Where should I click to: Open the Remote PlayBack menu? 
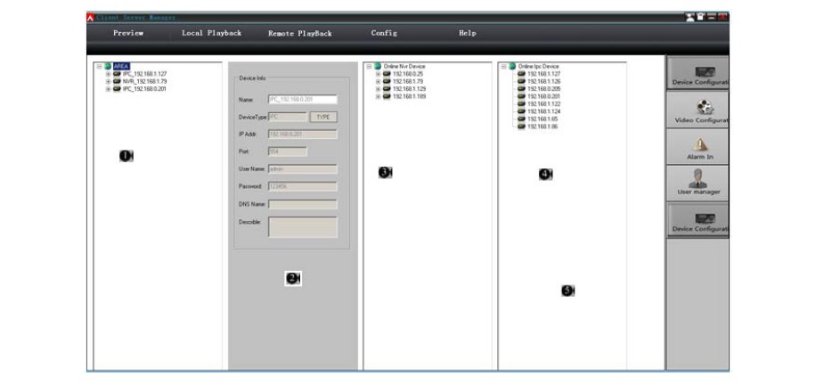coord(300,33)
